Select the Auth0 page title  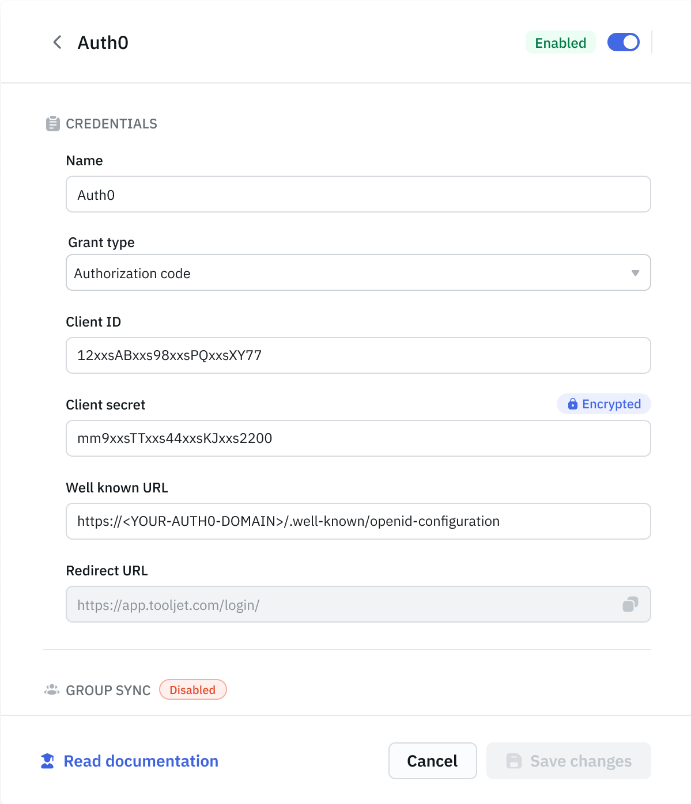coord(103,42)
